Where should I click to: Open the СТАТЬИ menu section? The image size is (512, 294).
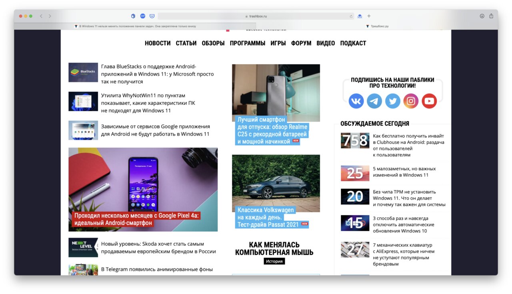point(186,43)
